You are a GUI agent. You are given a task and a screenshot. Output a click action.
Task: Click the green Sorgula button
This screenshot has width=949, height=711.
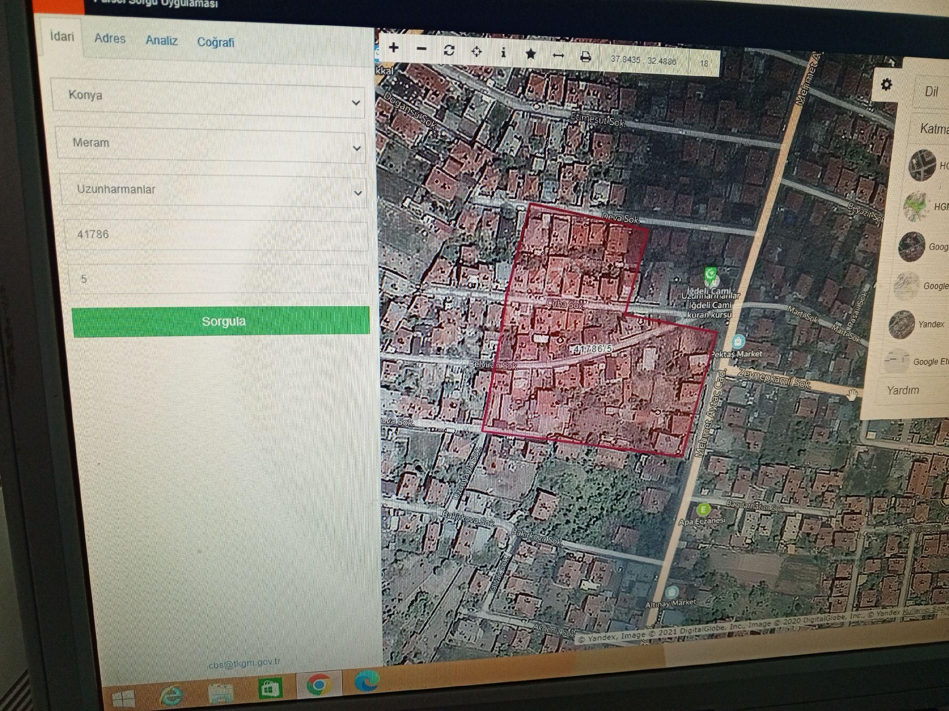click(x=221, y=321)
